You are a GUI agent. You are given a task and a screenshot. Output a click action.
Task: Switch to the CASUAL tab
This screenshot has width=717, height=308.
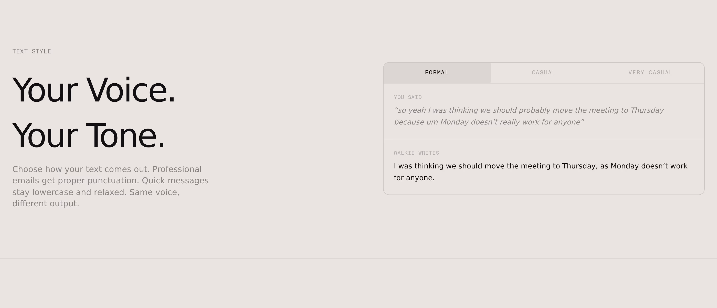544,73
